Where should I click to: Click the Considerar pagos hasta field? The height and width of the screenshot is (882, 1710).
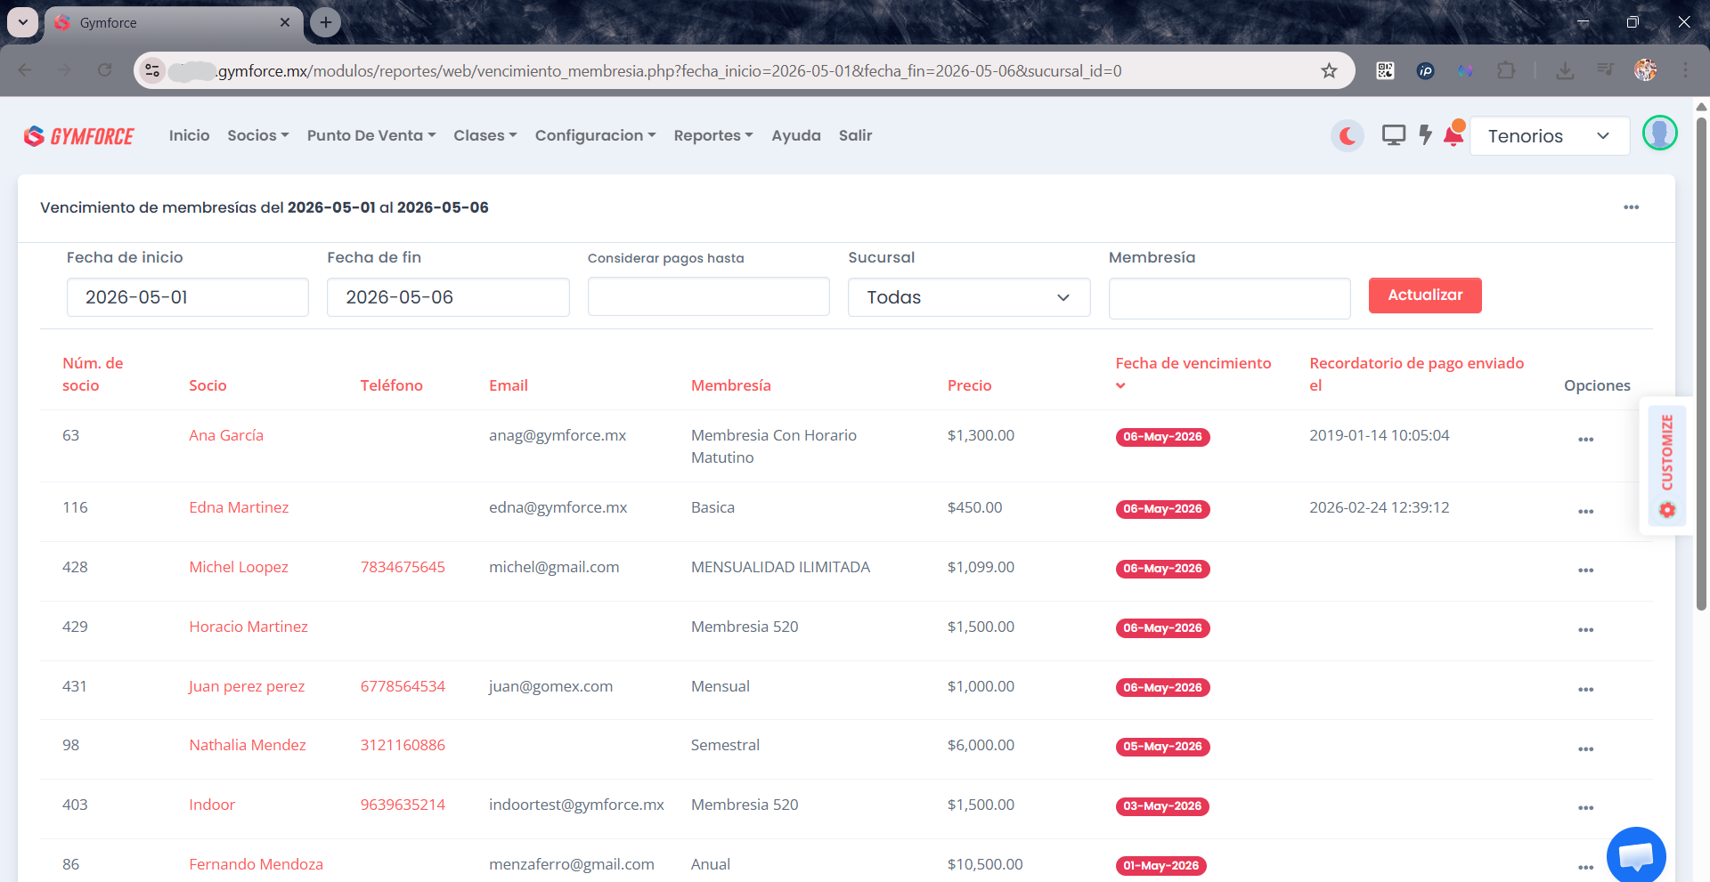point(709,296)
